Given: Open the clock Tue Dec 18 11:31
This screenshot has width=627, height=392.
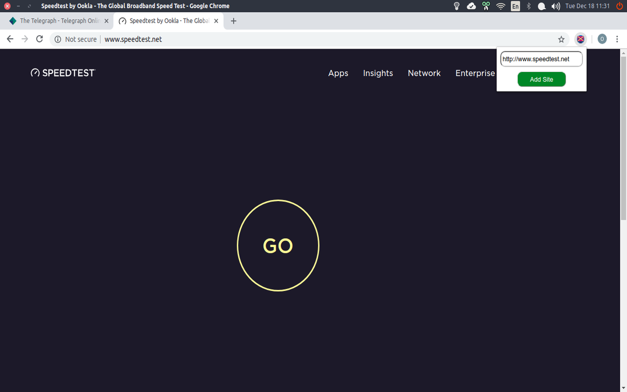Looking at the screenshot, I should [x=588, y=6].
